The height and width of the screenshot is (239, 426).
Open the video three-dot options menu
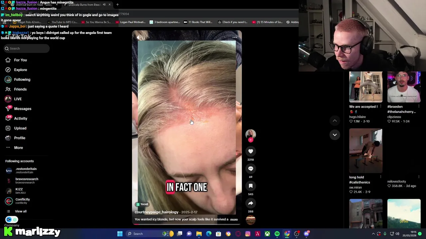234,38
